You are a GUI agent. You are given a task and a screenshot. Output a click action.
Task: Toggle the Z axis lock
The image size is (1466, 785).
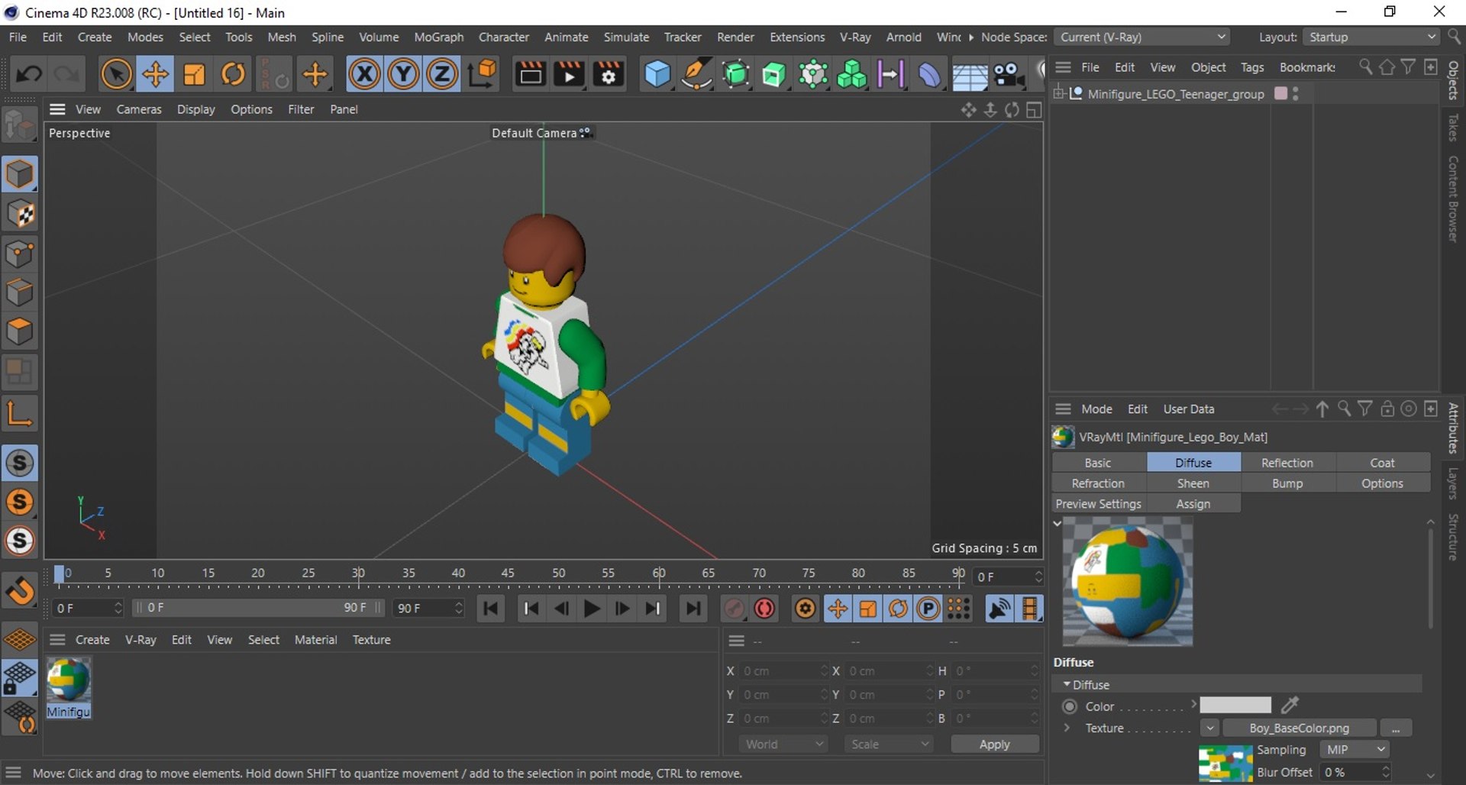click(442, 74)
